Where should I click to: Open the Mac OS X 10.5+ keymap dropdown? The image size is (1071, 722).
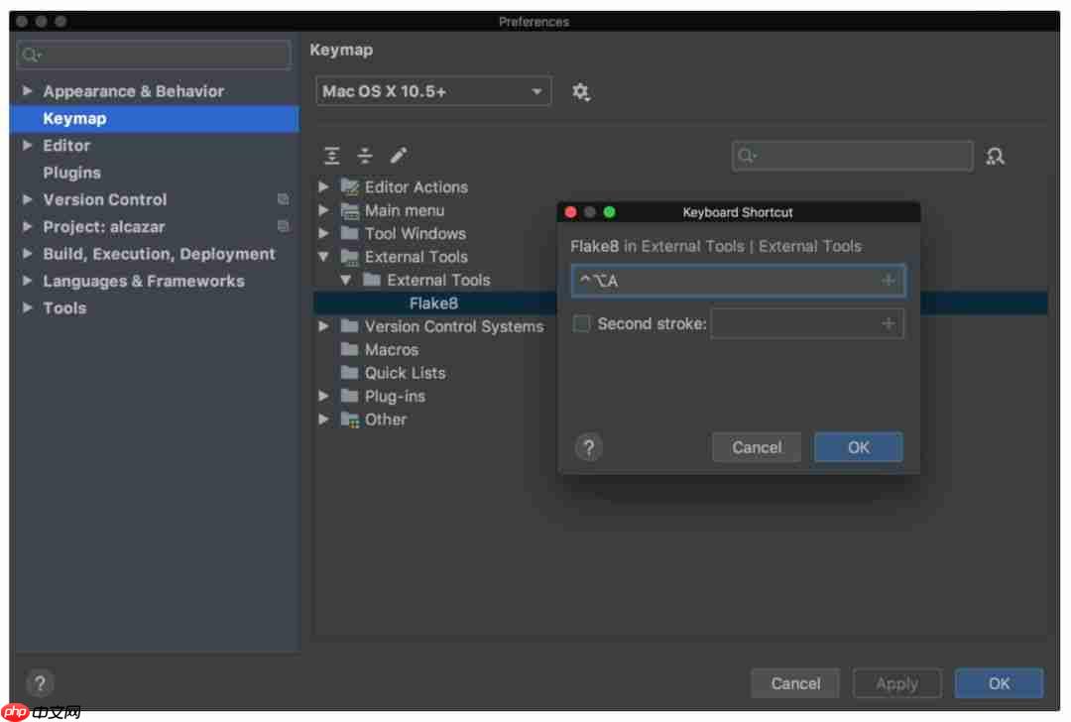tap(433, 90)
